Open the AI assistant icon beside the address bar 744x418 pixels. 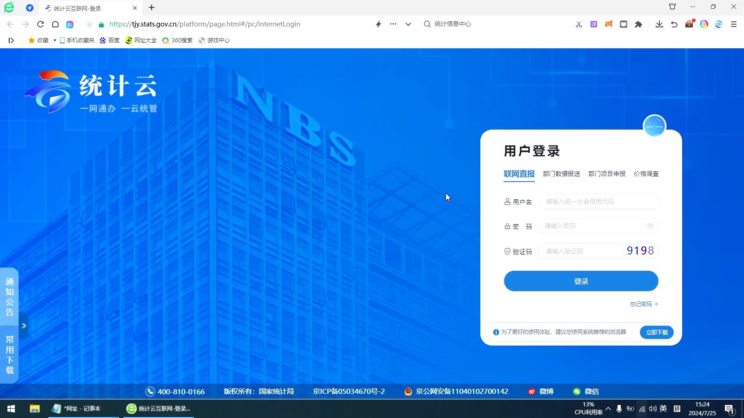pos(70,24)
